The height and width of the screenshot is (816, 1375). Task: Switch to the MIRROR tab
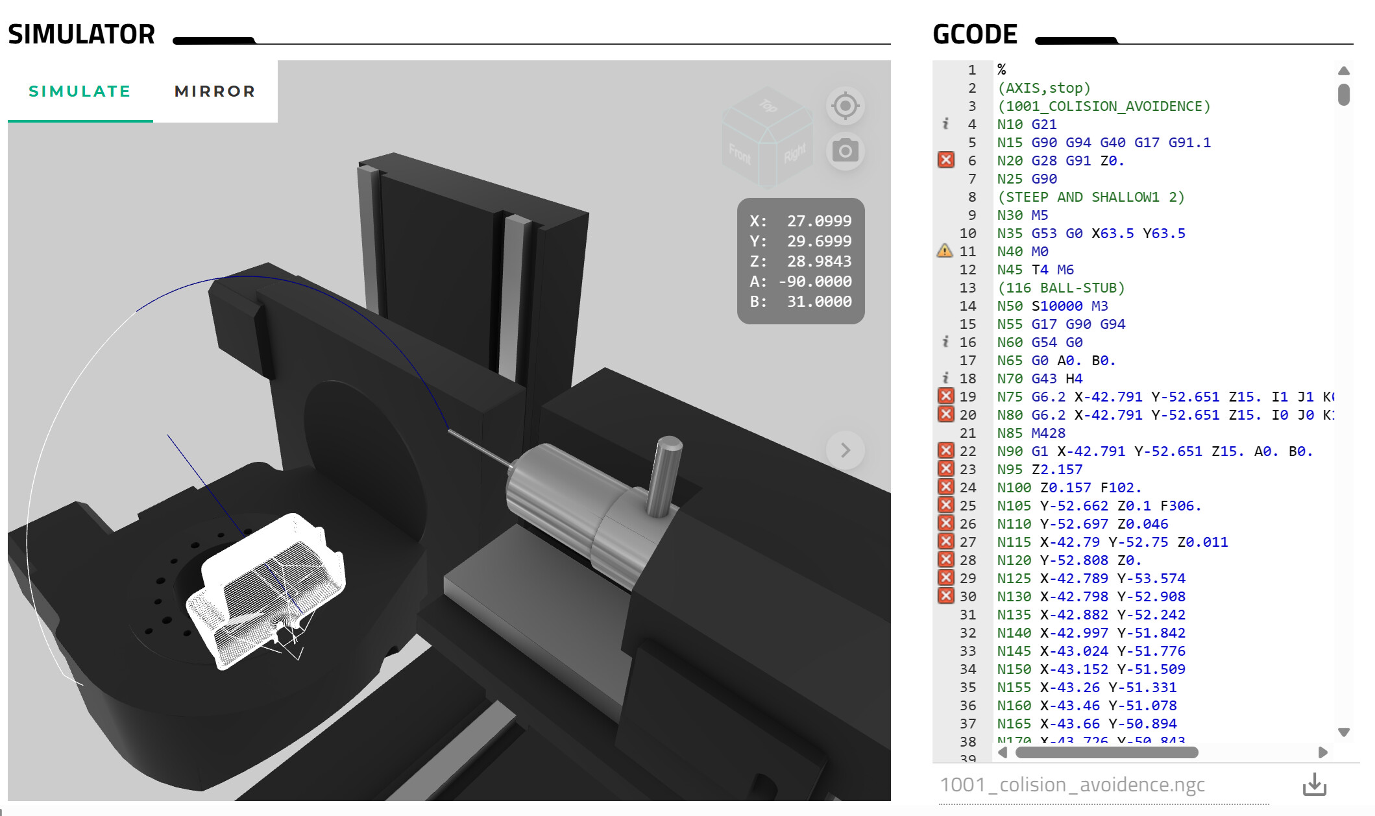(215, 91)
